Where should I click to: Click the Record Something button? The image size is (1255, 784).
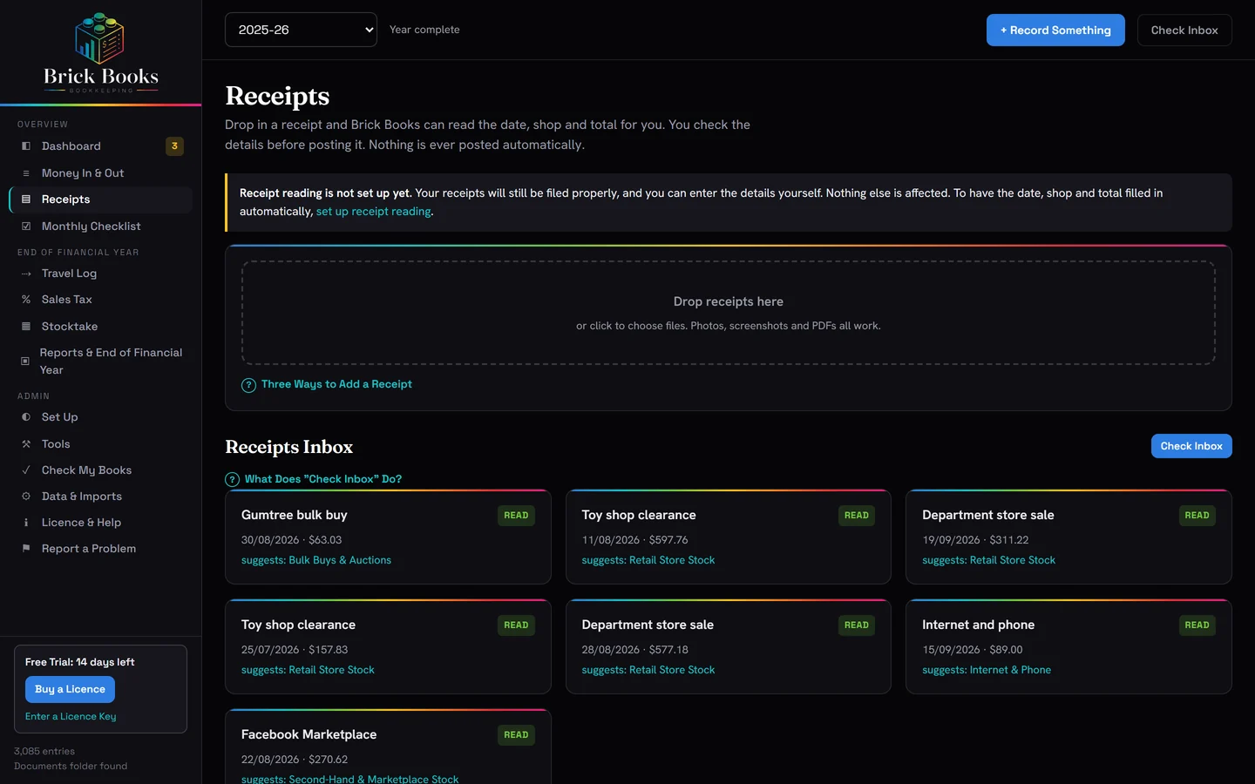[1055, 30]
